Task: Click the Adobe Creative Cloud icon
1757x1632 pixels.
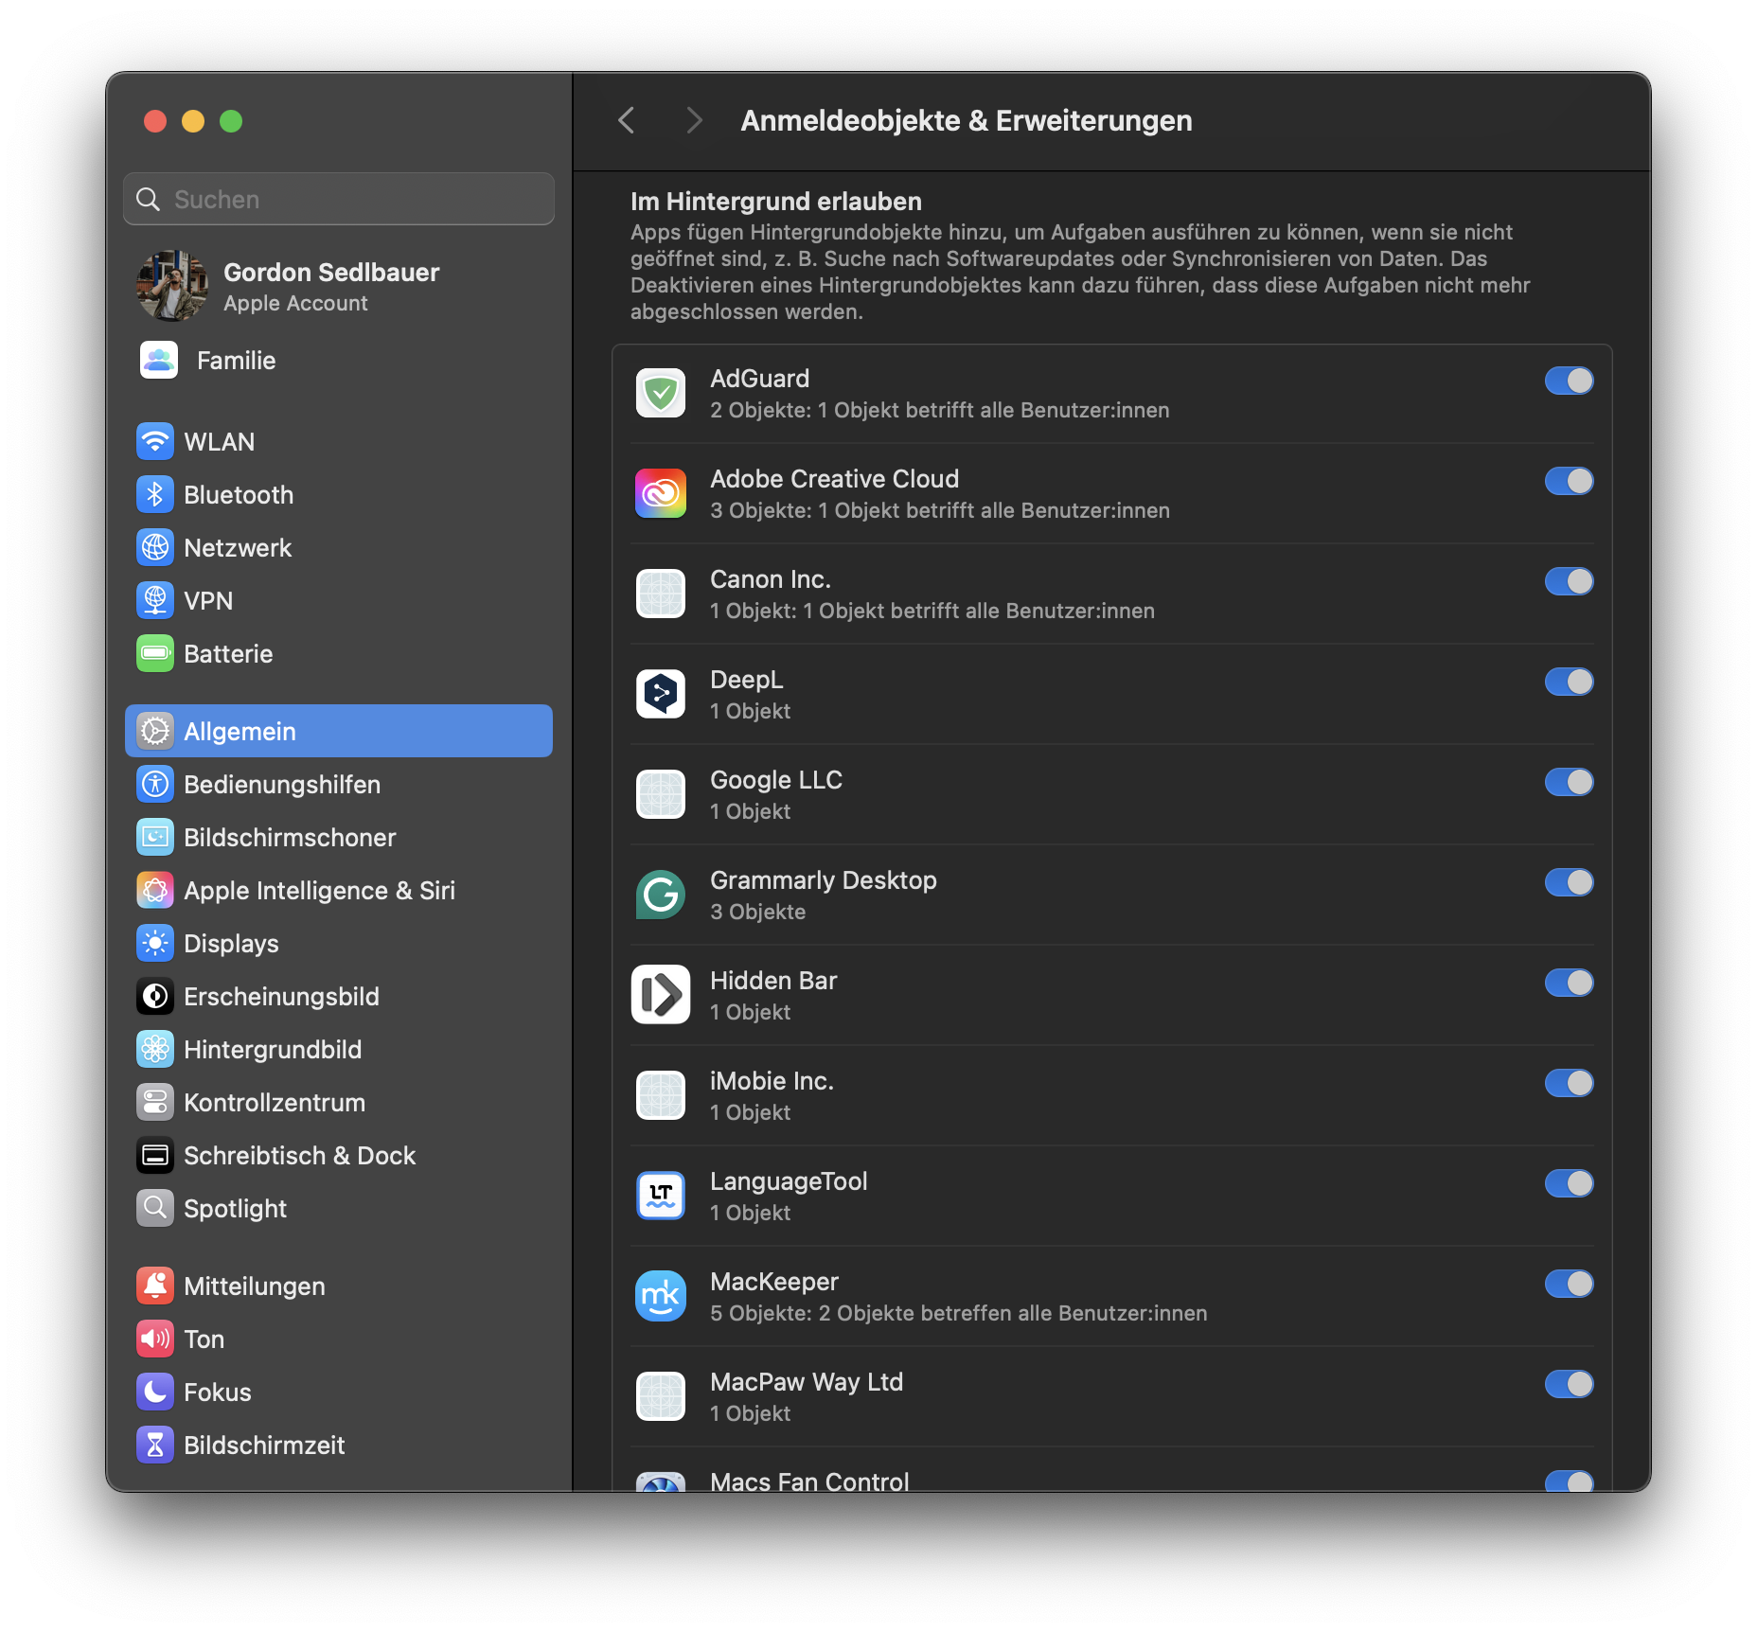Action: click(x=660, y=492)
